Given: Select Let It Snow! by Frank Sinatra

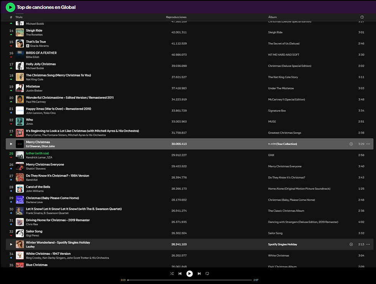Looking at the screenshot, I should (x=74, y=209).
